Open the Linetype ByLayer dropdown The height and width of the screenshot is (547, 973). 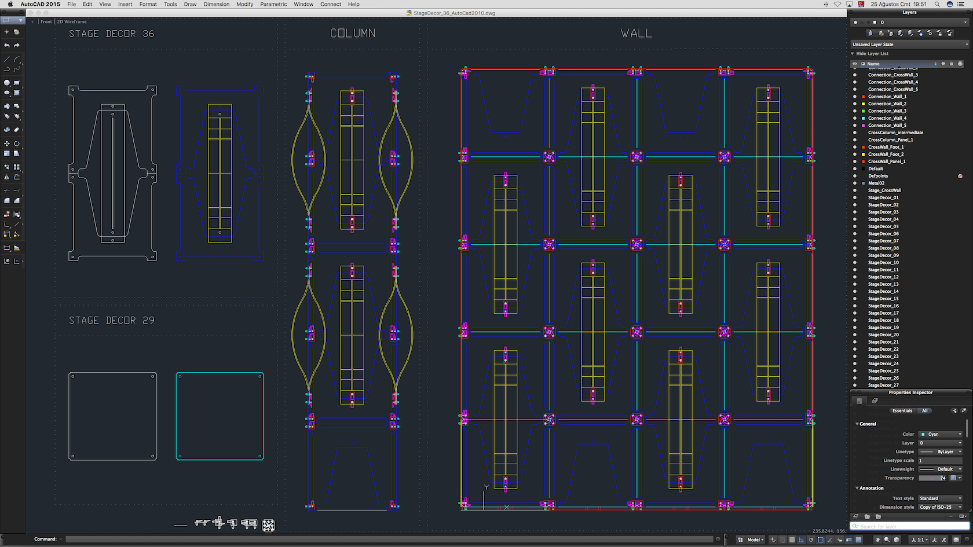[x=941, y=451]
